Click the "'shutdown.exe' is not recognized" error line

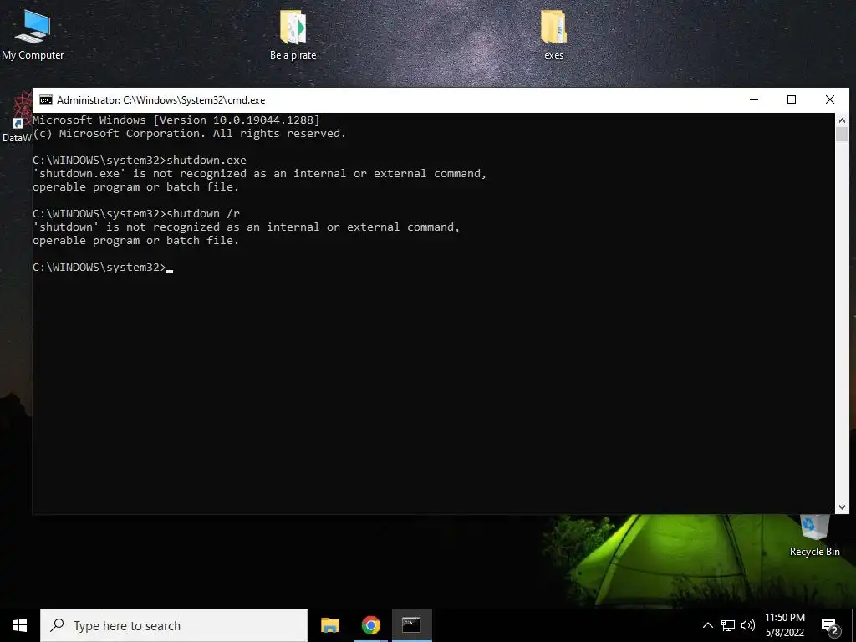(x=260, y=174)
